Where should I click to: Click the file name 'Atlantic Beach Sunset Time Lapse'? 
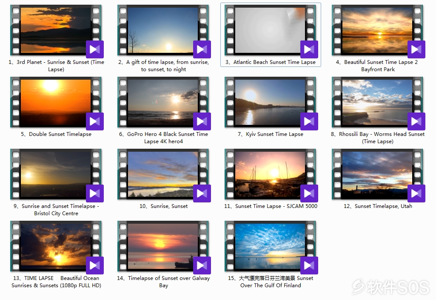(271, 62)
